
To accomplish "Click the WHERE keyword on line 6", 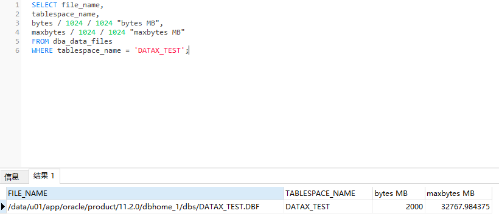I will pyautogui.click(x=42, y=50).
